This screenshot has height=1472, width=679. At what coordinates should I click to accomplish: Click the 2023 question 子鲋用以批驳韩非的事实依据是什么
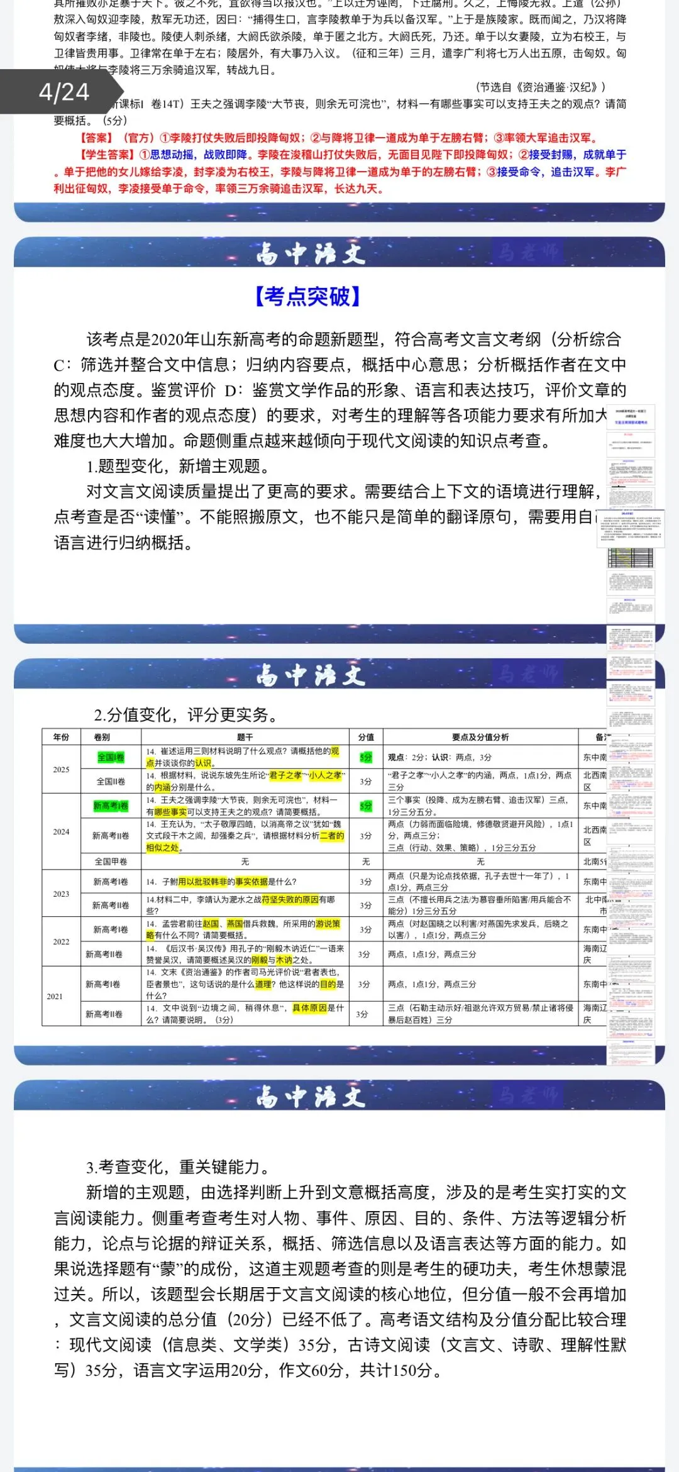tap(221, 882)
